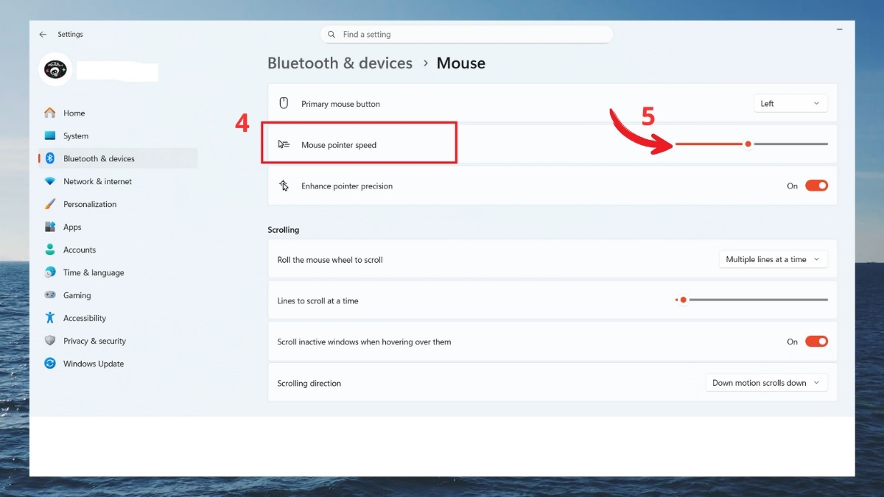Click the Gaming controller icon
The height and width of the screenshot is (497, 884).
click(x=50, y=295)
